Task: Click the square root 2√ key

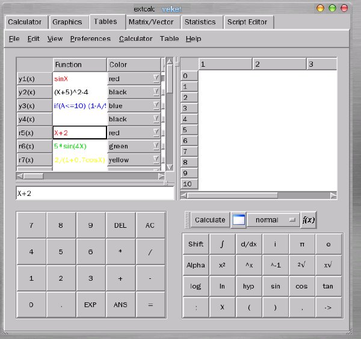Action: point(302,265)
